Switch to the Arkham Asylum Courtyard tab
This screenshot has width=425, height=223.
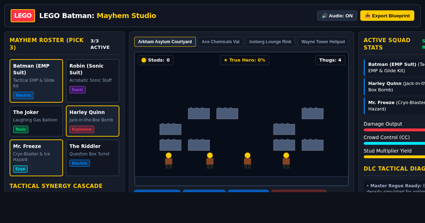165,42
